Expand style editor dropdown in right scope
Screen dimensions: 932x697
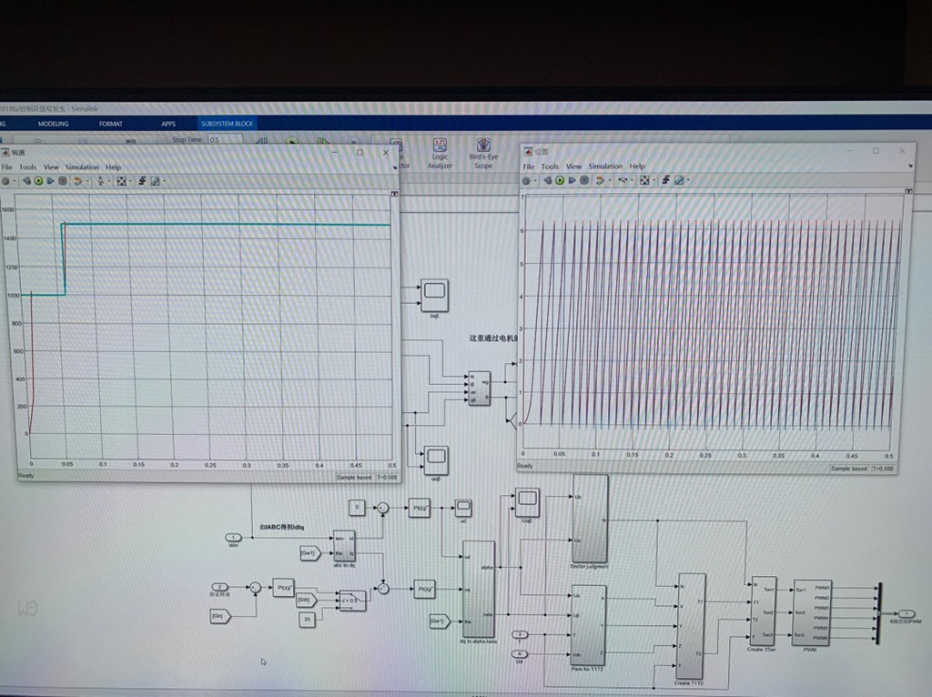(x=688, y=181)
